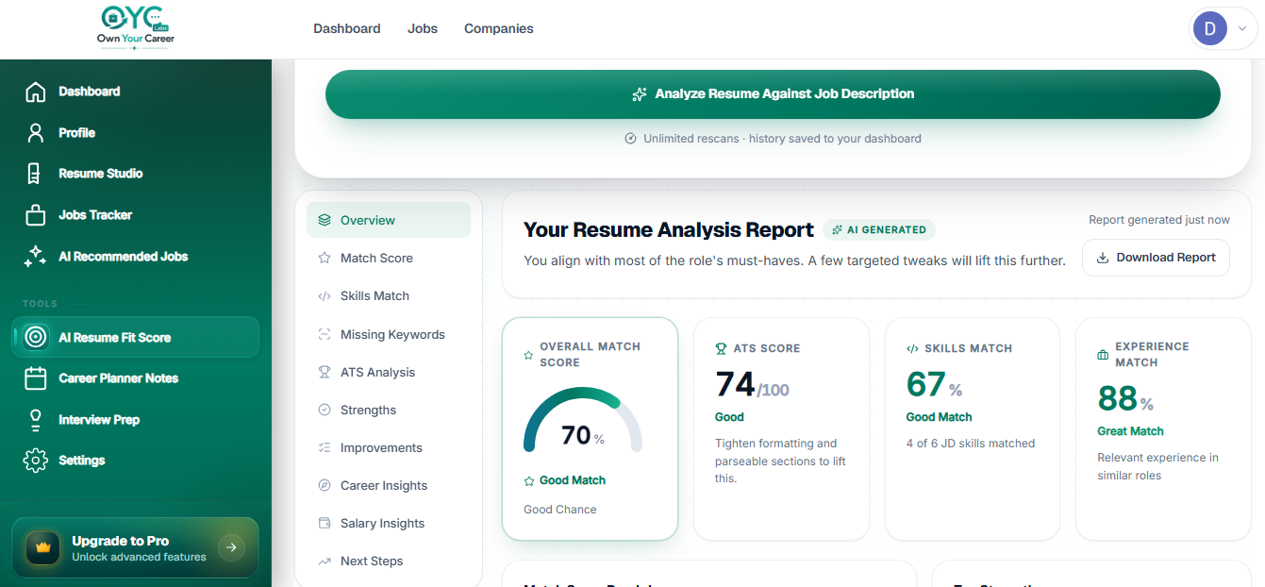Open Dashboard in top navigation
The image size is (1265, 587).
click(347, 28)
